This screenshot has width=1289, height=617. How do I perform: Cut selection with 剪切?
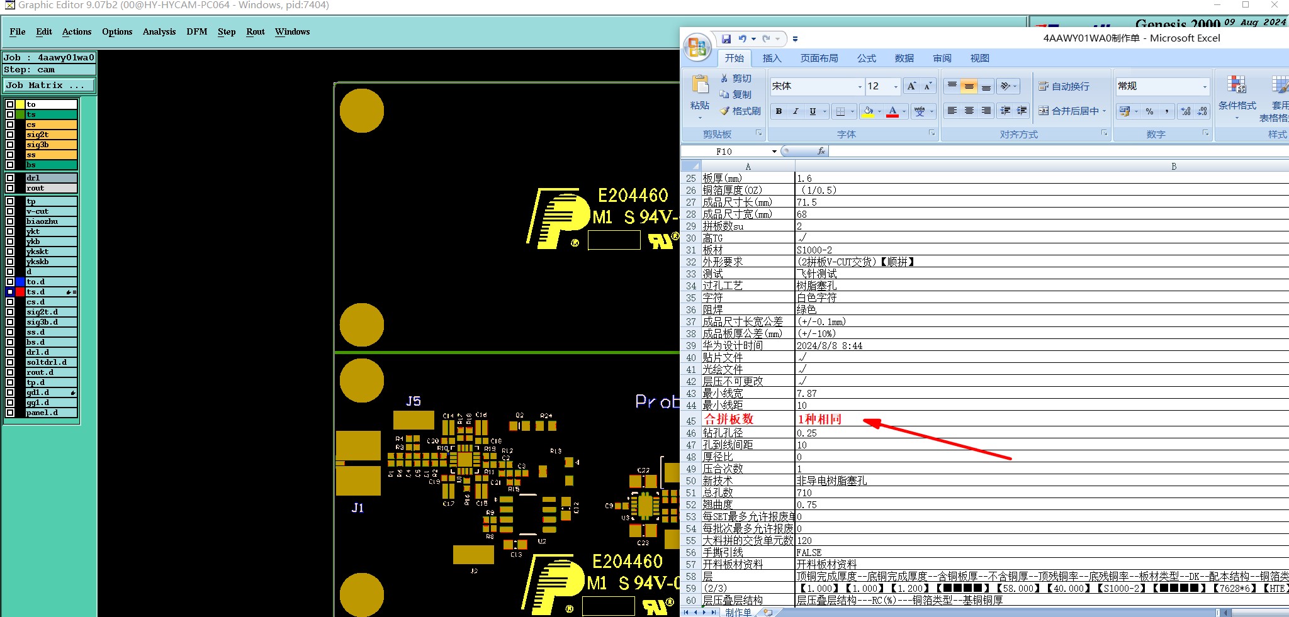tap(736, 78)
